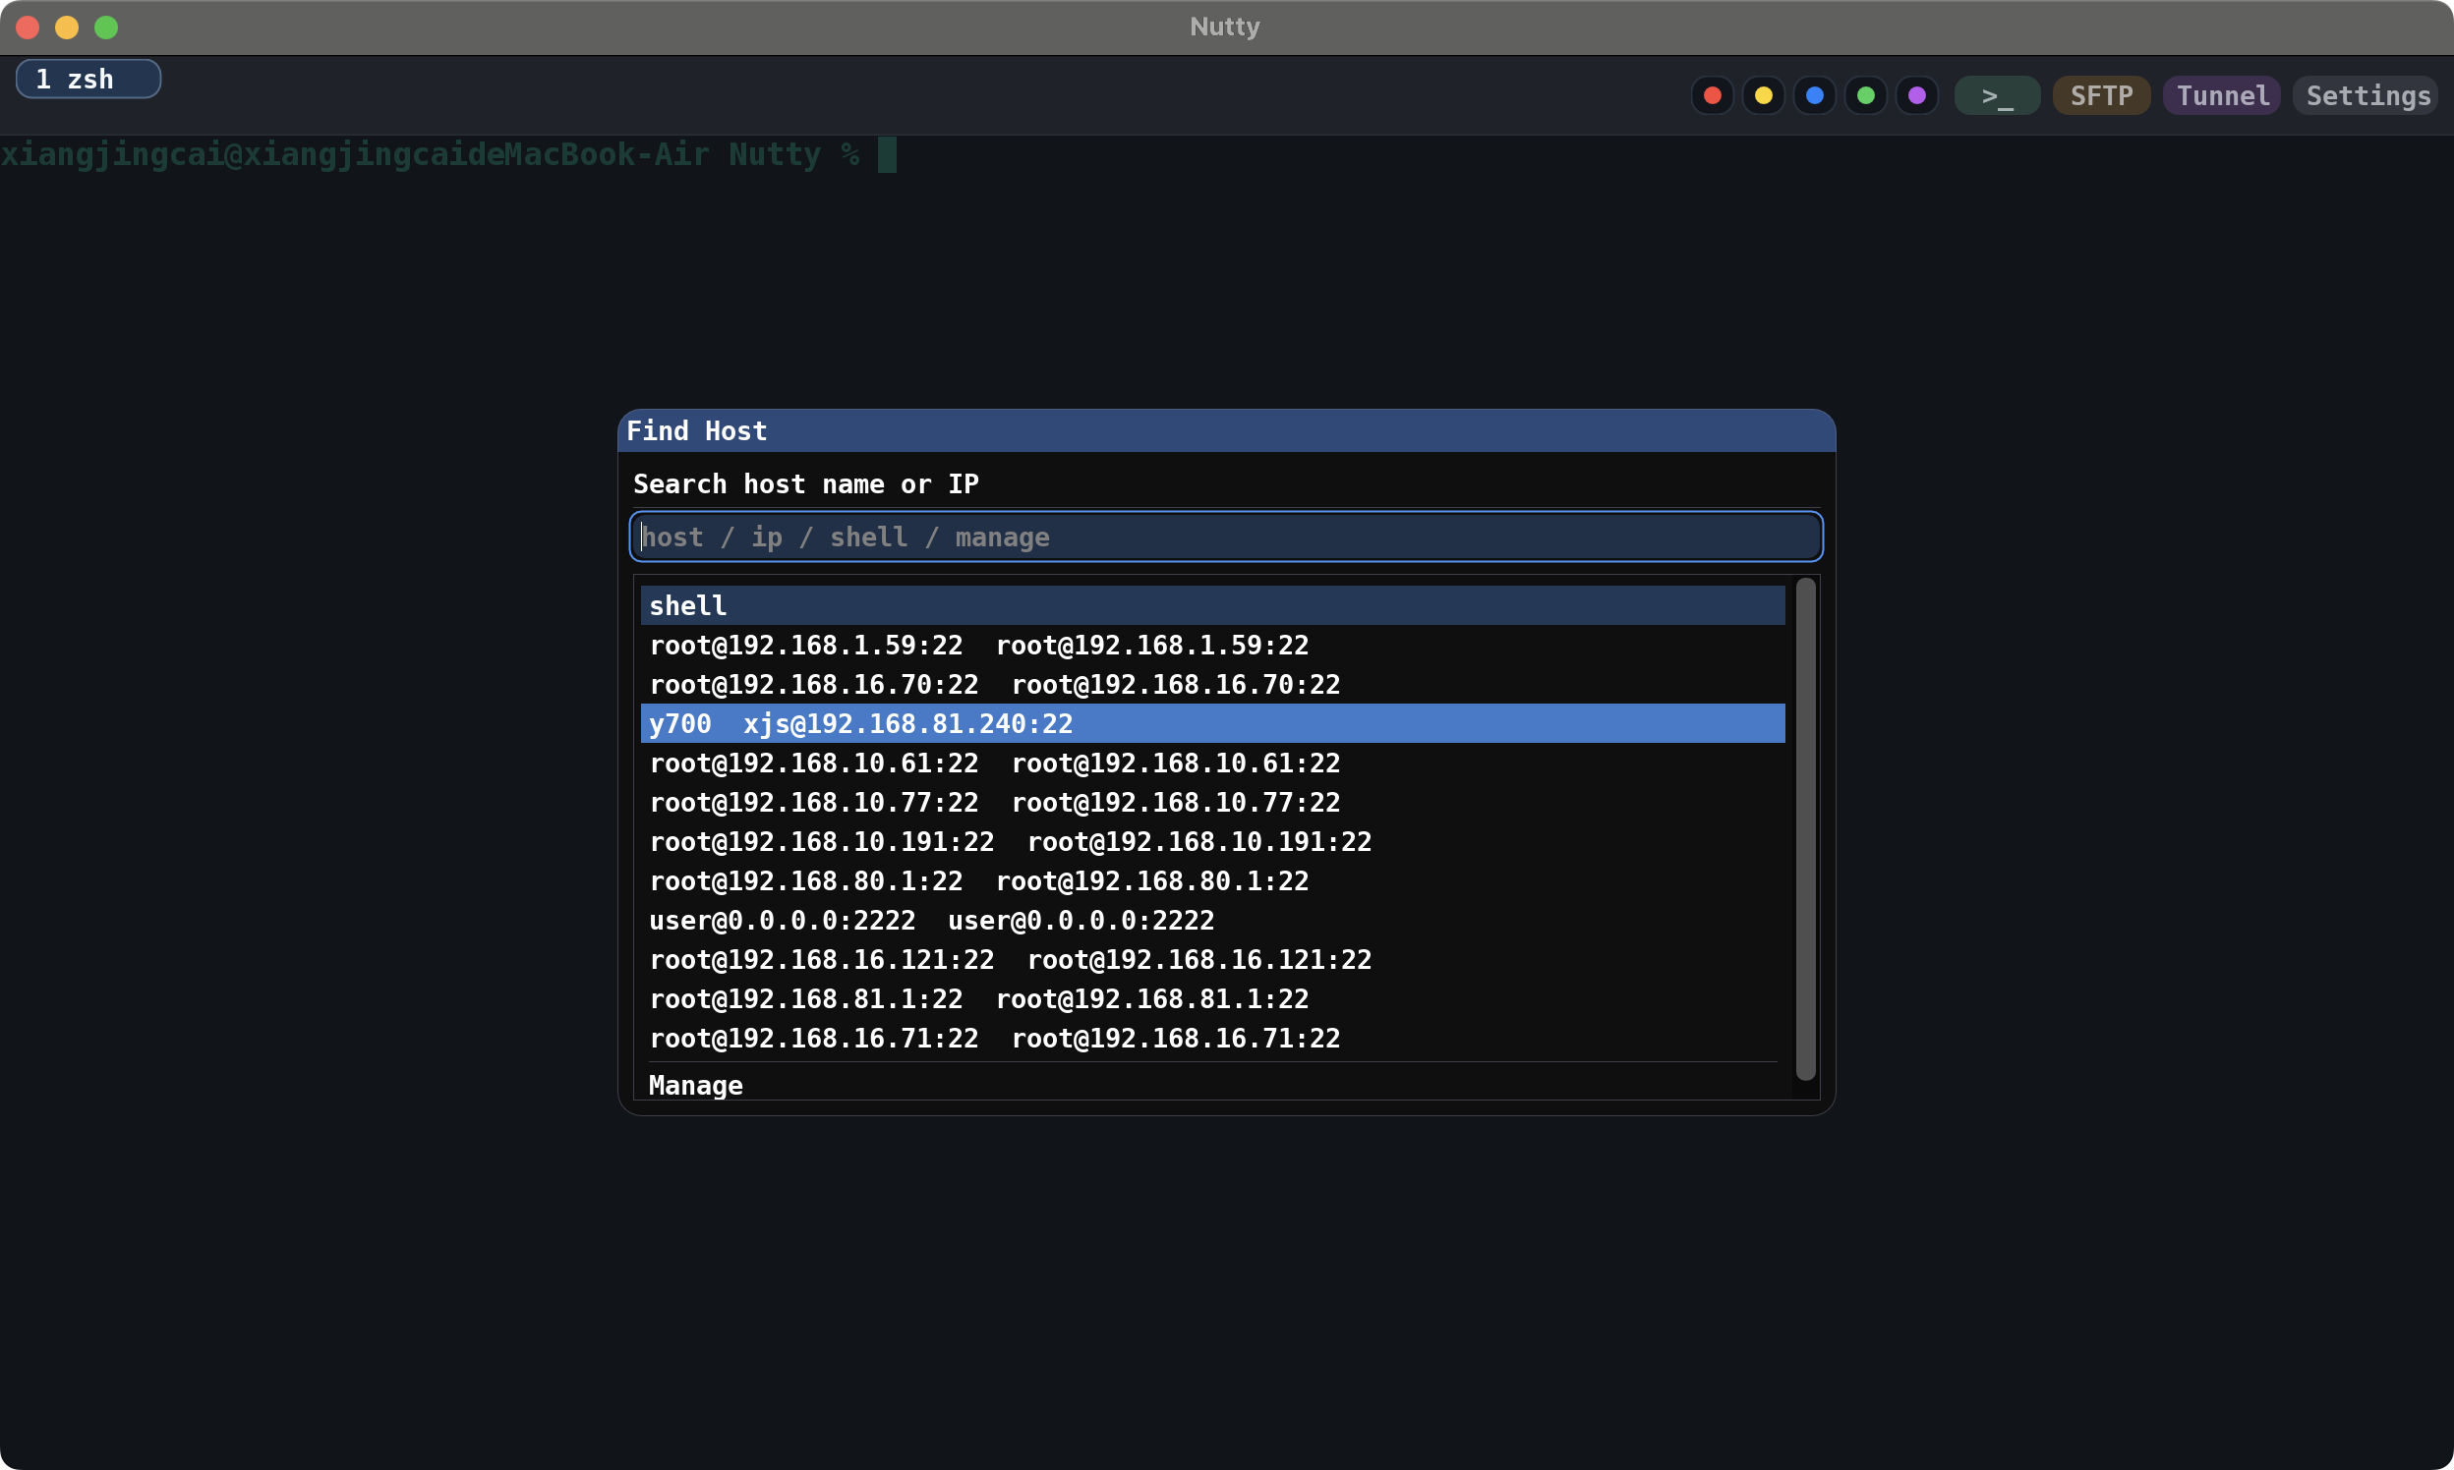Viewport: 2454px width, 1470px height.
Task: Pick the blue theme color dot
Action: click(1814, 95)
